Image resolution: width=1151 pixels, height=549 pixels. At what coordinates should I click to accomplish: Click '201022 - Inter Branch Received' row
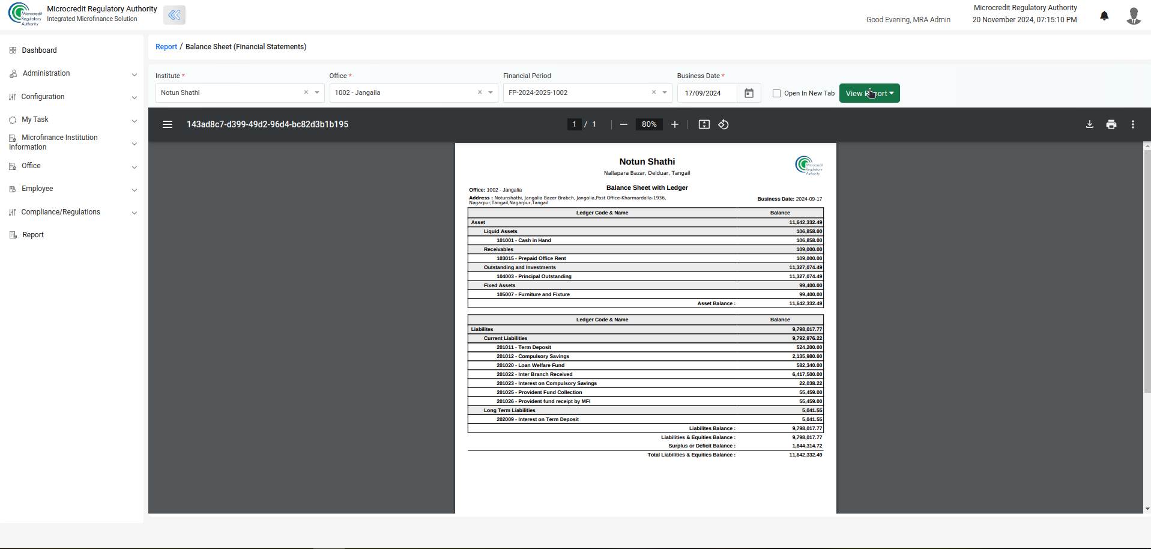(x=645, y=374)
